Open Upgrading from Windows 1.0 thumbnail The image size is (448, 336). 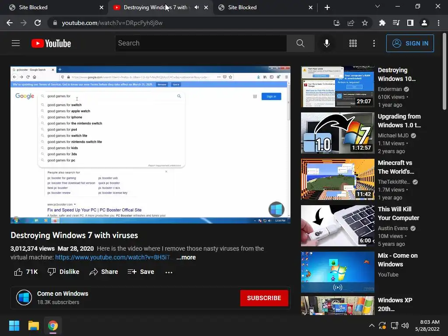pos(337,133)
